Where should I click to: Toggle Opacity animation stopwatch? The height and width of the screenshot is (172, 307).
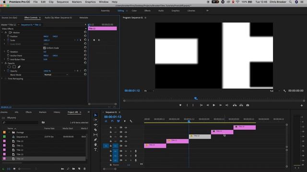[8, 71]
